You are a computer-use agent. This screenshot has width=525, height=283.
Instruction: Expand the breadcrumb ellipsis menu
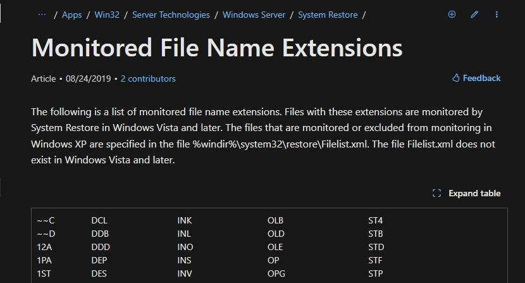[x=42, y=15]
